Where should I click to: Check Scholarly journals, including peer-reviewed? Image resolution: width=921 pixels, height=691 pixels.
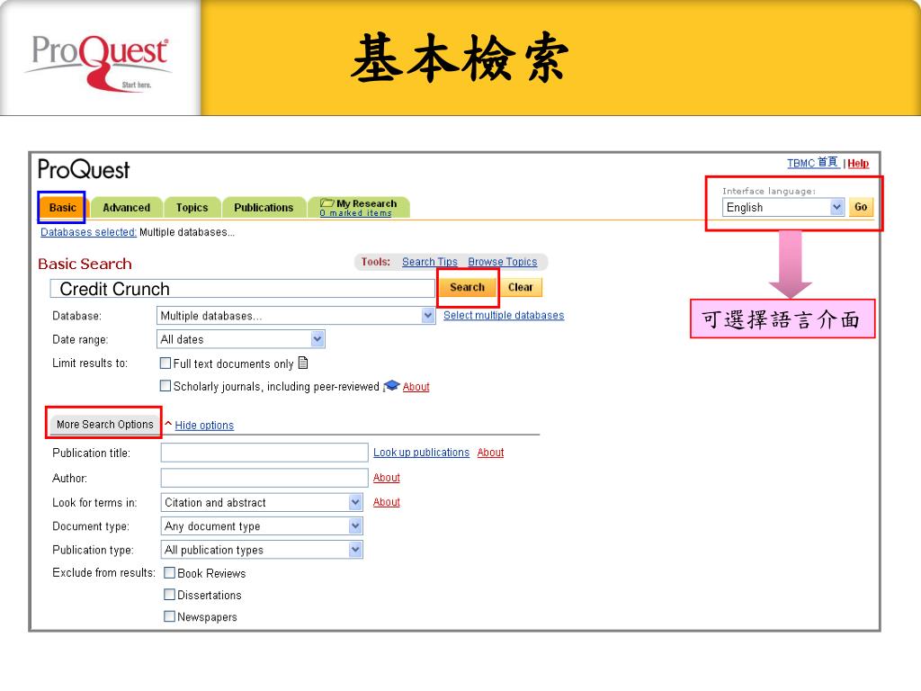click(165, 385)
